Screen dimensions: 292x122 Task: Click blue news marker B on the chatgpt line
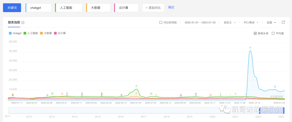point(275,87)
